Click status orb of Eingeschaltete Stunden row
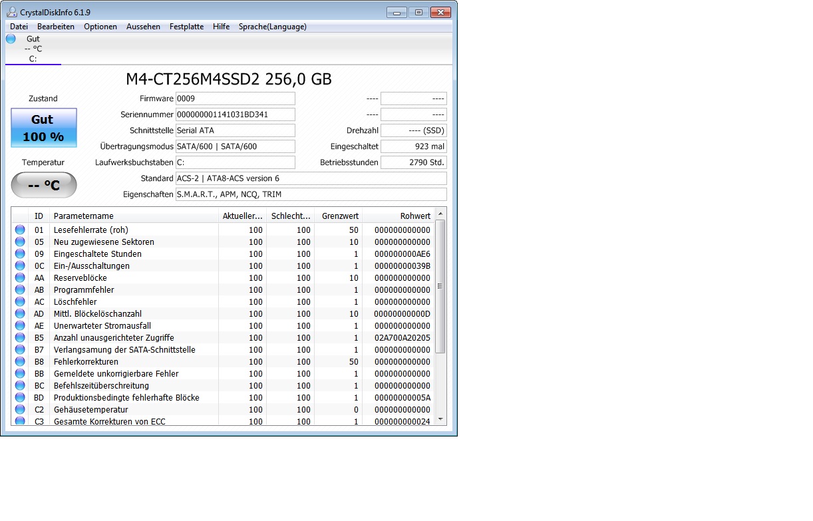Image resolution: width=813 pixels, height=521 pixels. (x=20, y=254)
